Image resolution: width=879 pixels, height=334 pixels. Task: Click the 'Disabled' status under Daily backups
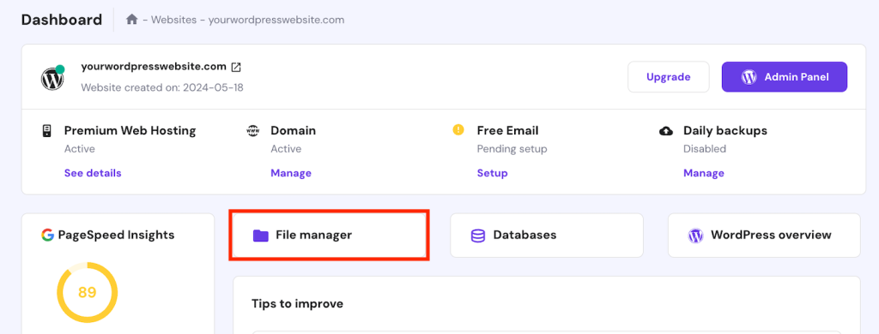coord(705,149)
